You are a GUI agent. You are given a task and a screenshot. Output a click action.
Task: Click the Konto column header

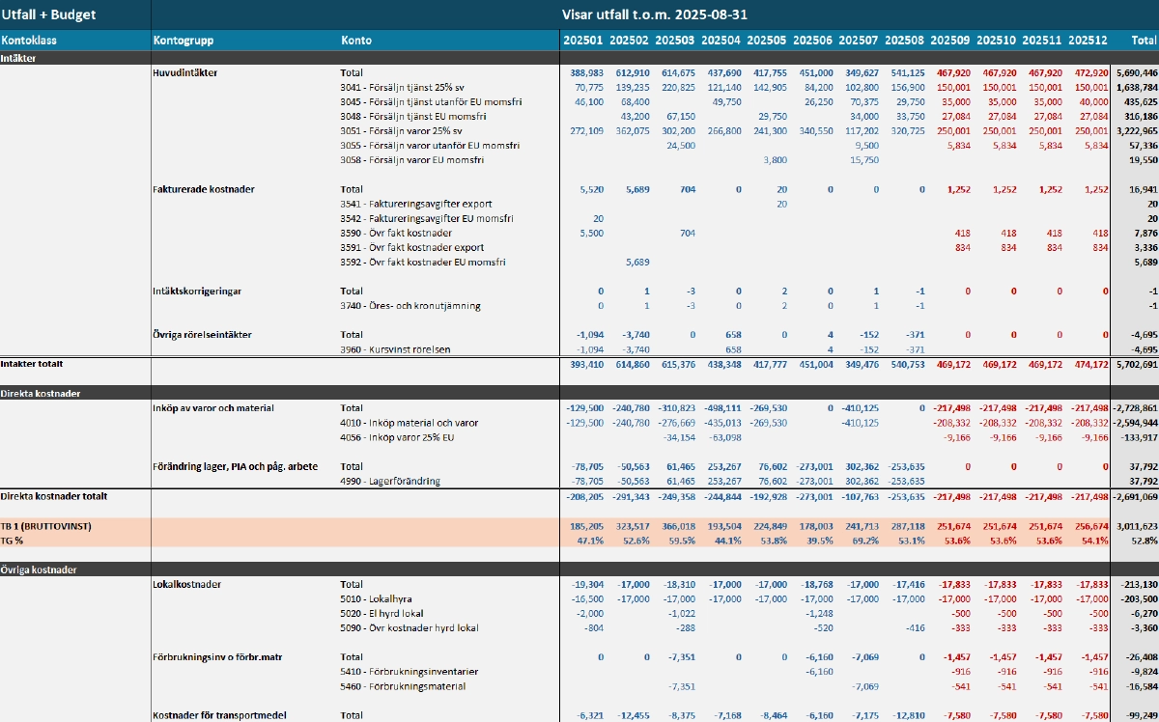(355, 41)
